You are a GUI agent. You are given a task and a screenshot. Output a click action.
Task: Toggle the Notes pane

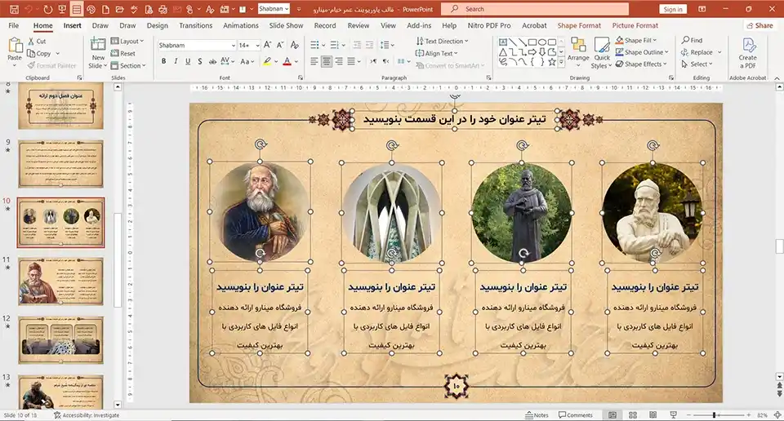(537, 415)
